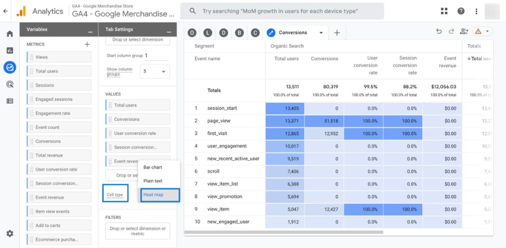Click the Event revenue column header

coord(447,62)
